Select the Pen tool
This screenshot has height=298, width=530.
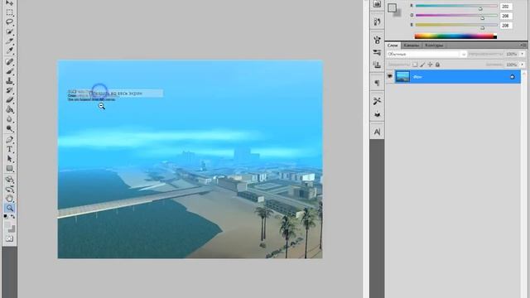pyautogui.click(x=9, y=140)
